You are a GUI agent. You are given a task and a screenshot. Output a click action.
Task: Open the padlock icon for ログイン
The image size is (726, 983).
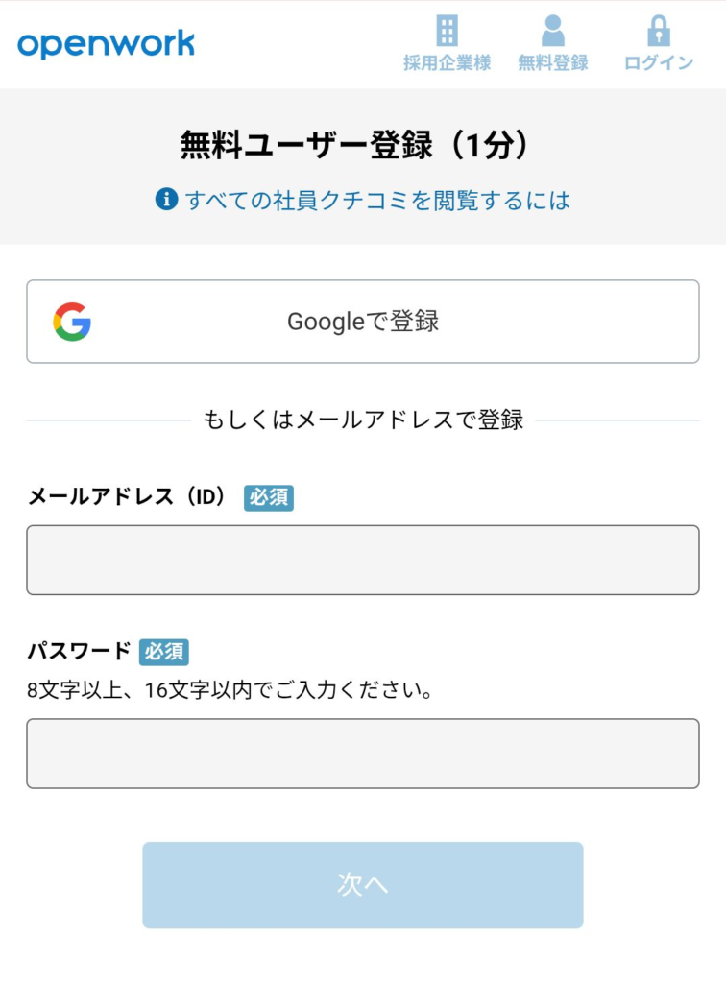pos(658,31)
